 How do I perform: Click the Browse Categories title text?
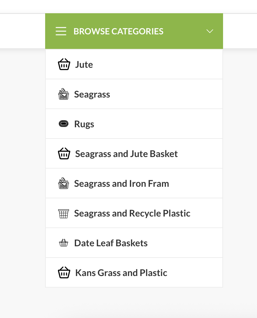pos(118,31)
